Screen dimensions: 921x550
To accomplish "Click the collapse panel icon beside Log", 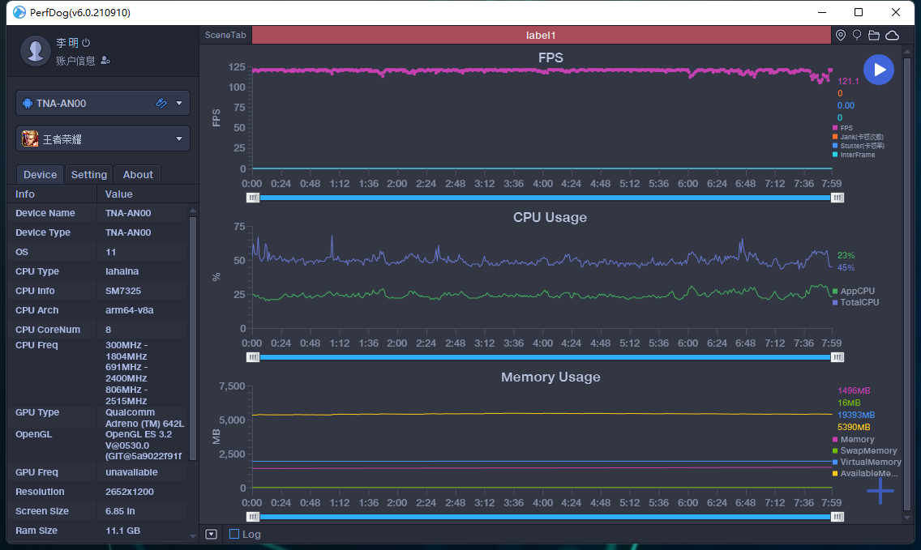I will point(212,534).
